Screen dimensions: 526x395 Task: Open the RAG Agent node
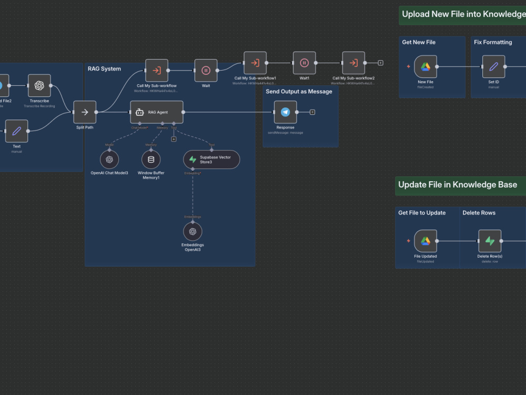pos(157,112)
